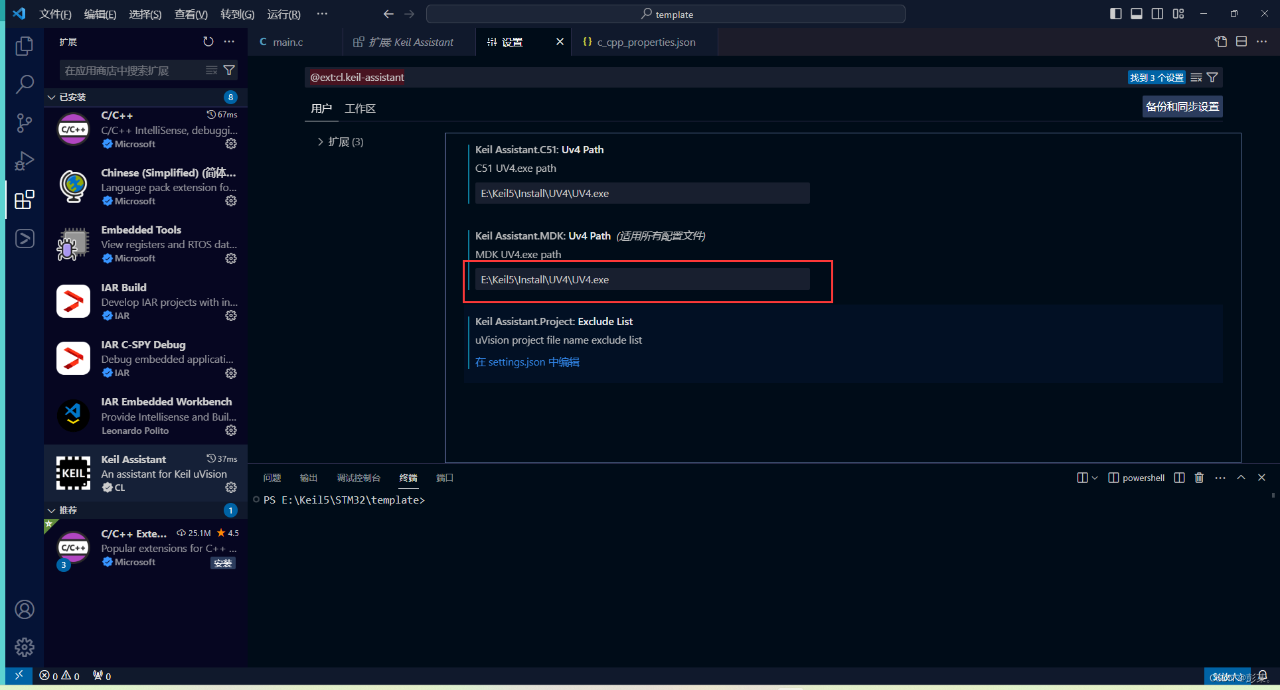
Task: Switch to the 调试控制台 panel tab
Action: [359, 478]
